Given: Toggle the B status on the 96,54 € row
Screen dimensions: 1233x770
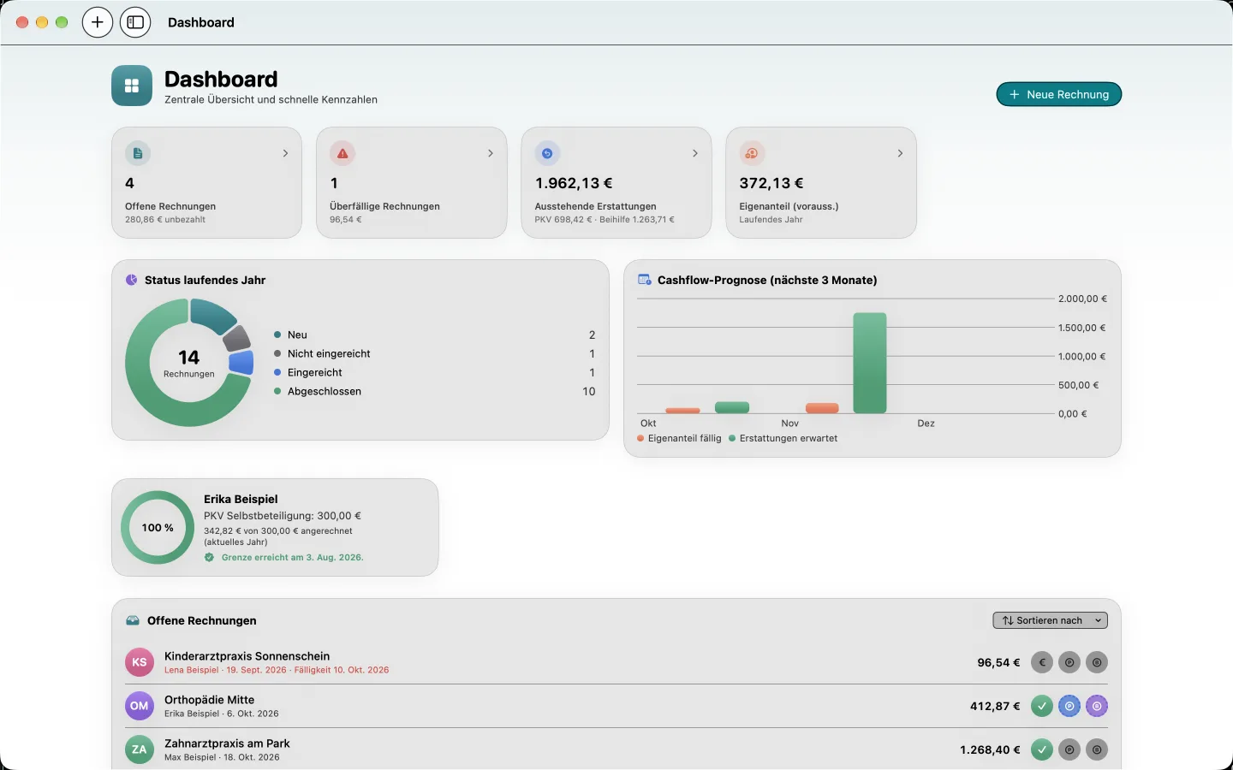Looking at the screenshot, I should (x=1097, y=662).
